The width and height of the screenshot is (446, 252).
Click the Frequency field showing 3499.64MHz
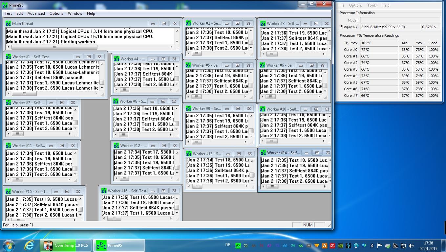pyautogui.click(x=390, y=27)
